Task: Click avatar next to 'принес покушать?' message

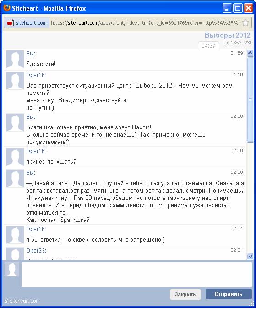Action: click(x=15, y=157)
